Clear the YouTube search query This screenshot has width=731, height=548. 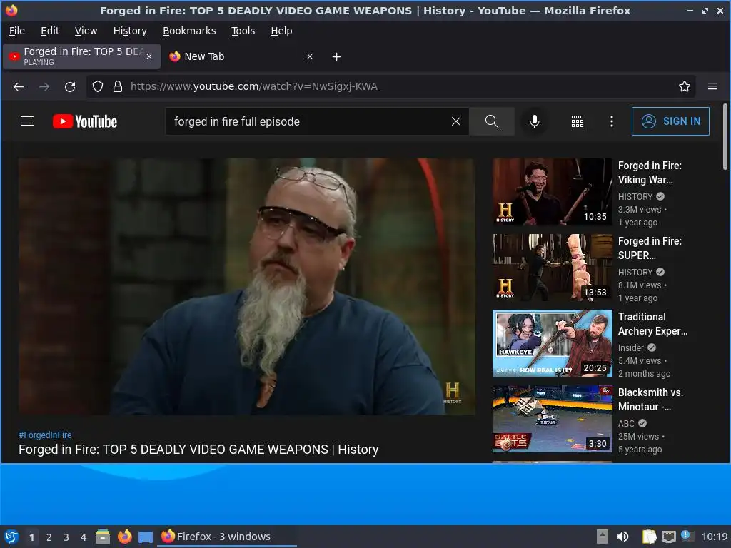pyautogui.click(x=456, y=121)
